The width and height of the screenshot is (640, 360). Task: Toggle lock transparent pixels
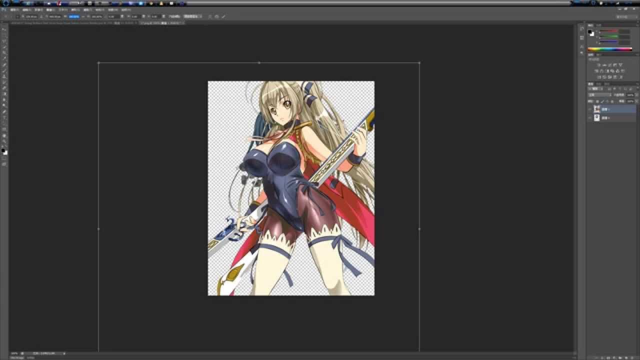pos(597,101)
